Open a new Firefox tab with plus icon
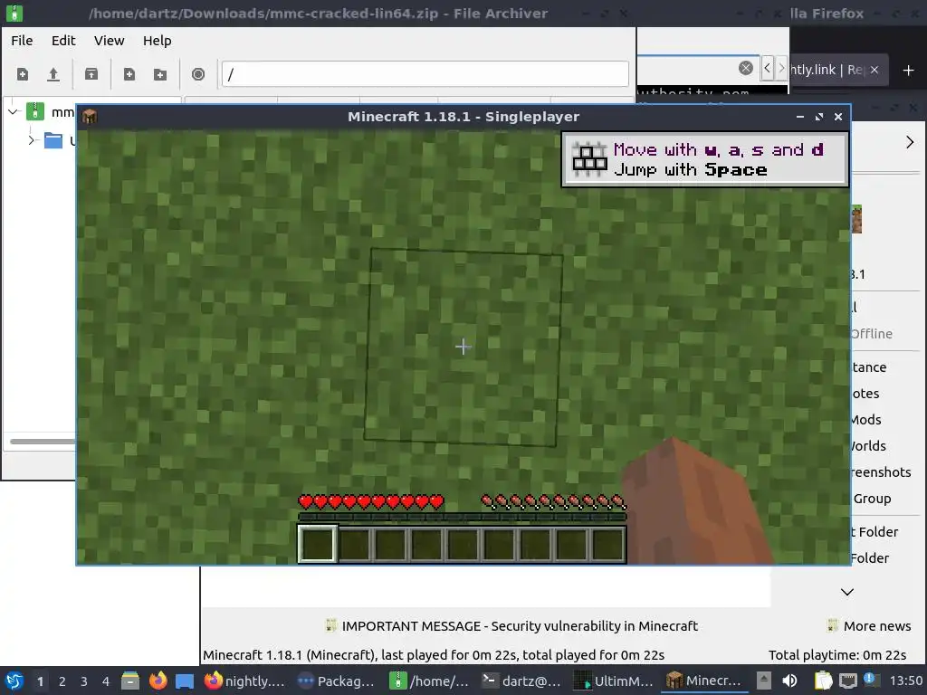This screenshot has height=695, width=927. (x=909, y=71)
